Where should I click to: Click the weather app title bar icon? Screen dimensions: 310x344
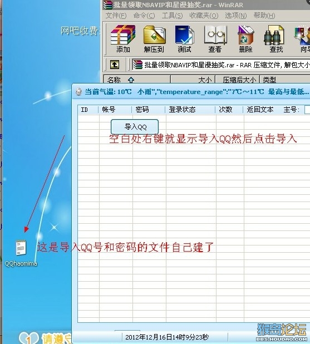[78, 92]
